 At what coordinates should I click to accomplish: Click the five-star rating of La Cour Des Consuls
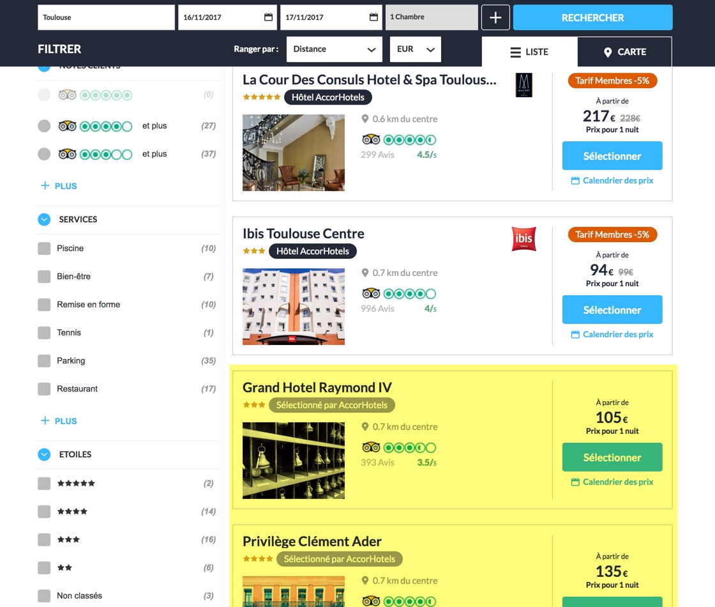261,96
